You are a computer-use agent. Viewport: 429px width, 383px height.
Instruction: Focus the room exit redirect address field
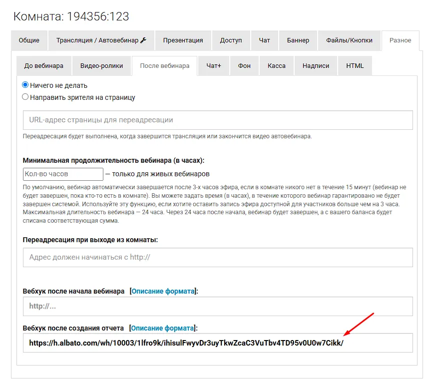click(218, 258)
